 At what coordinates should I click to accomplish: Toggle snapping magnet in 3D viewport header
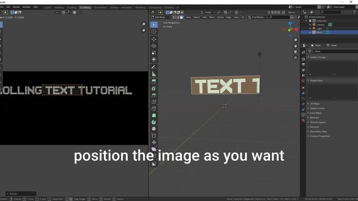pos(225,12)
